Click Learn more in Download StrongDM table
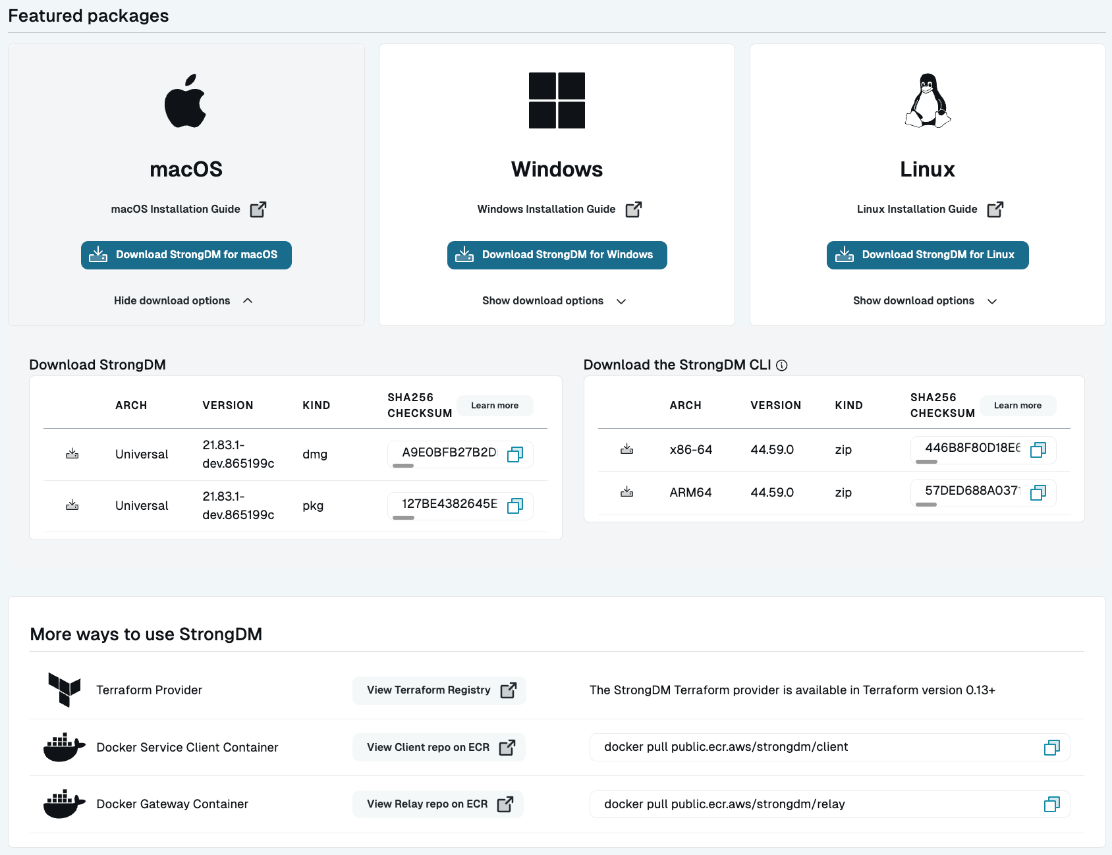 pos(495,406)
